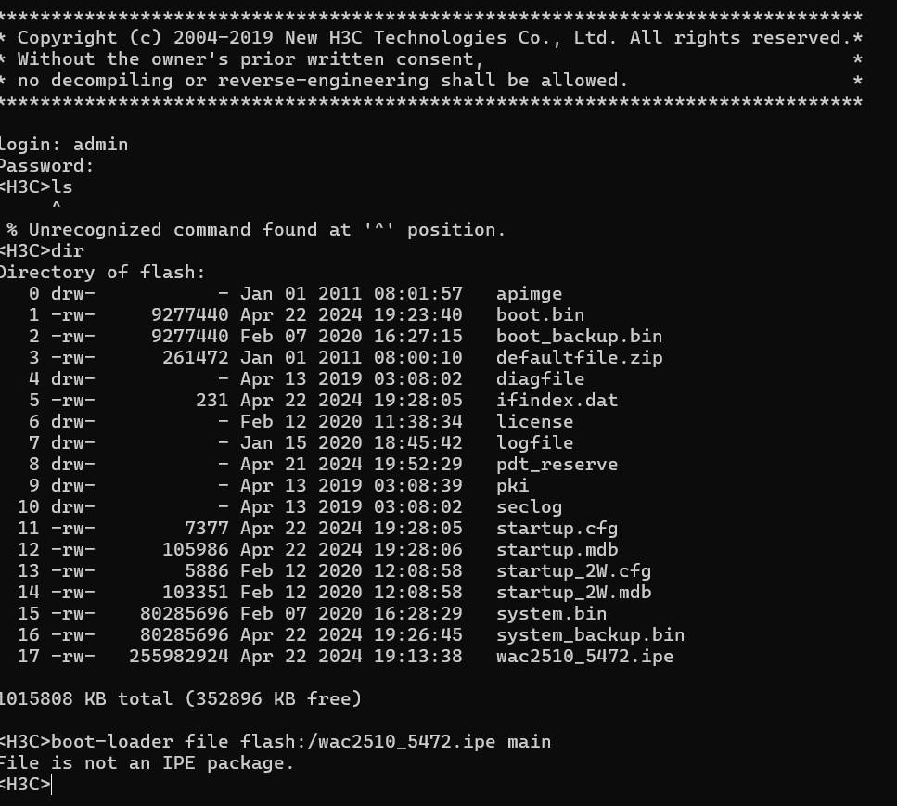
Task: Place cursor at the final H3C prompt
Action: 53,785
